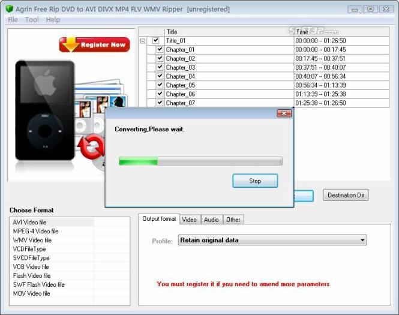The height and width of the screenshot is (315, 399).
Task: Open the Profile dropdown Retain original data
Action: (x=272, y=240)
